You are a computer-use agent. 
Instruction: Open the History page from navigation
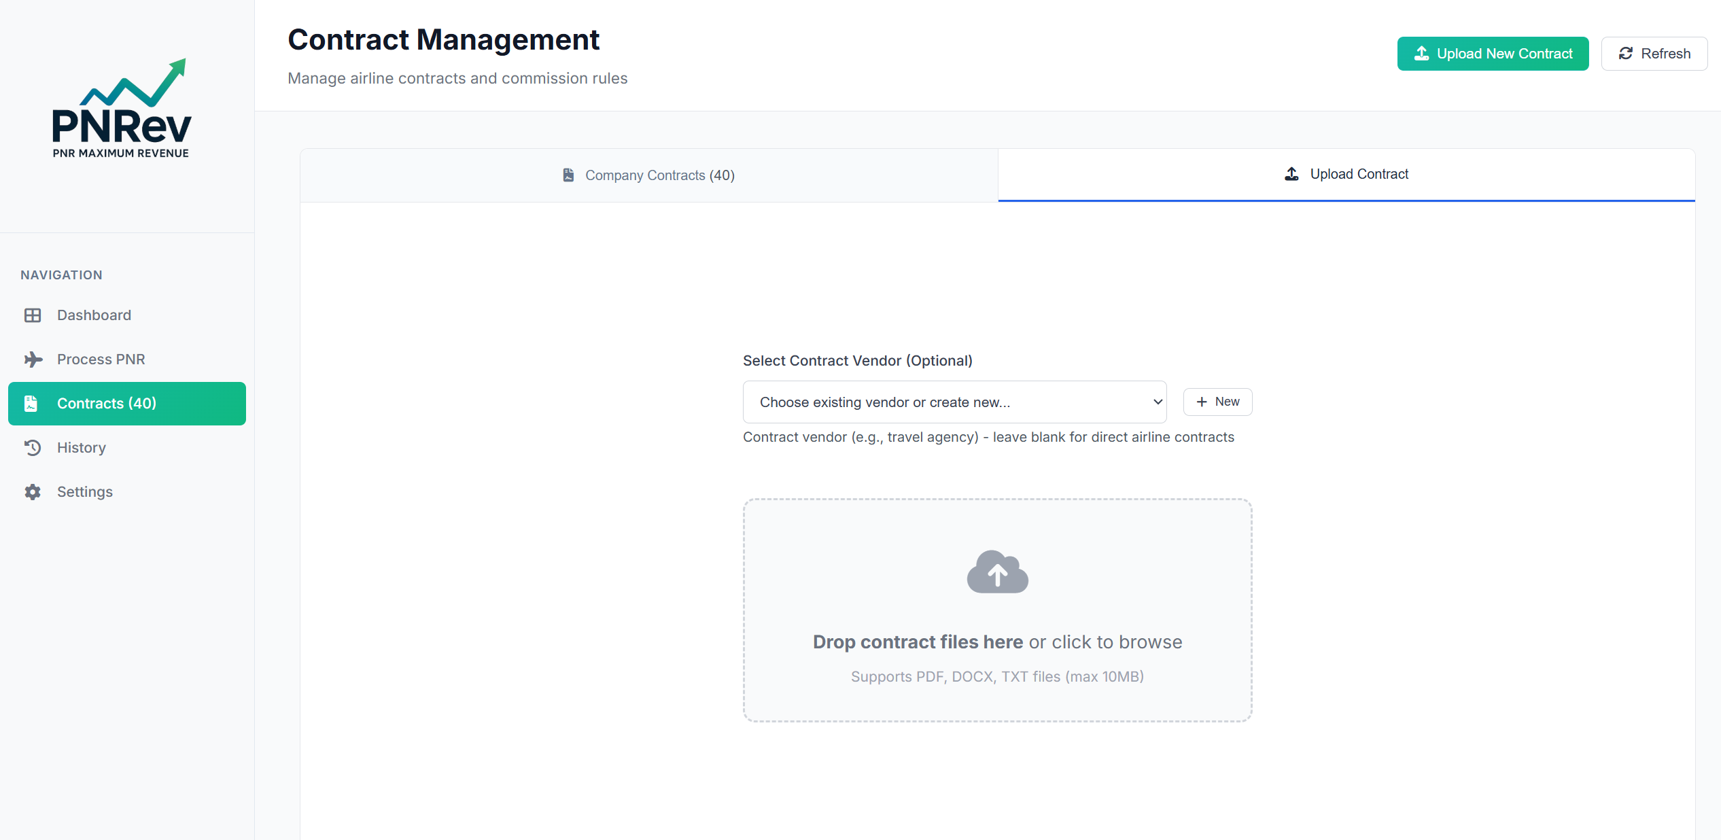(82, 447)
